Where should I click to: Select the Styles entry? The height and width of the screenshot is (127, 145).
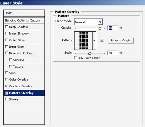24,13
